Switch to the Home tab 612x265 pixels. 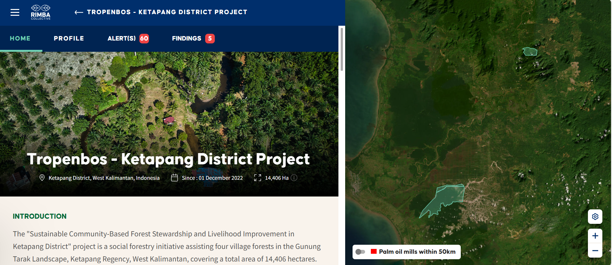click(20, 39)
